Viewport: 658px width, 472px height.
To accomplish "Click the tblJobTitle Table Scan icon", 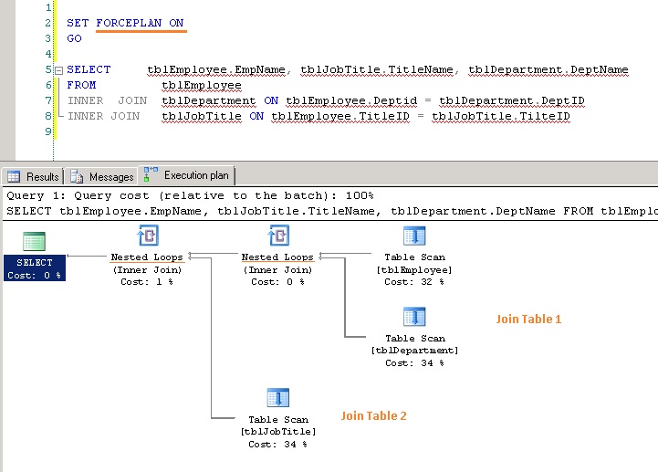I will [x=277, y=398].
